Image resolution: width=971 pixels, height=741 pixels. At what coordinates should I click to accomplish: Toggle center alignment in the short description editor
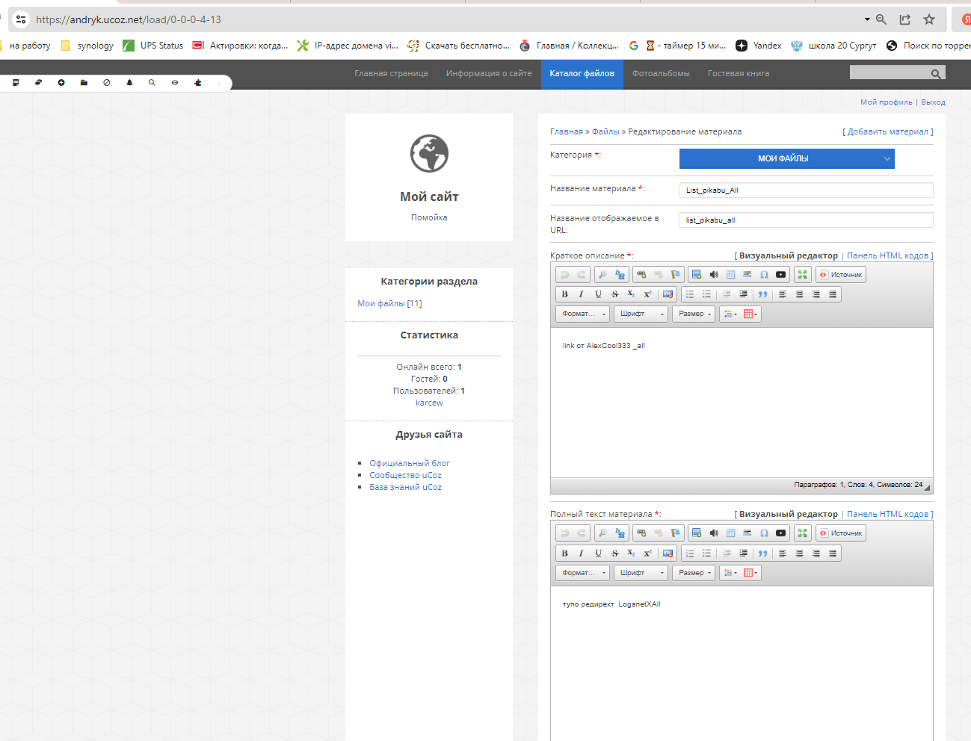pyautogui.click(x=799, y=294)
